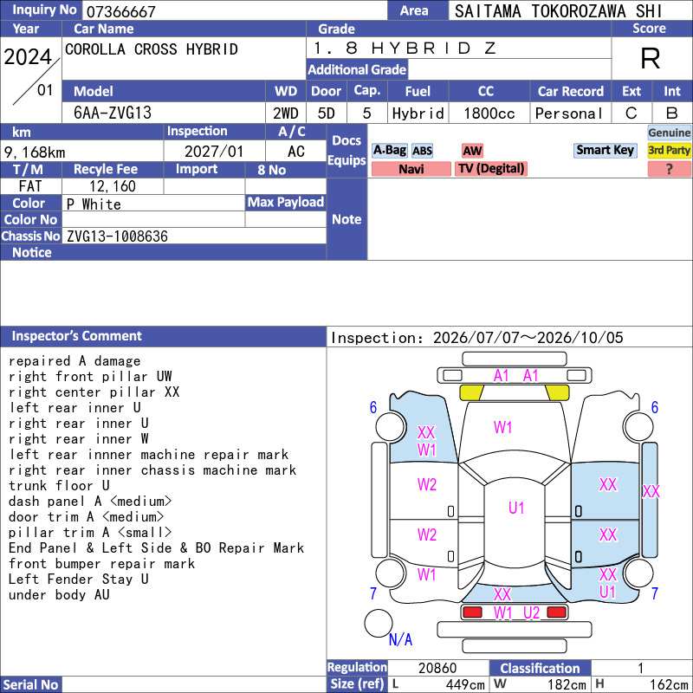
Task: Click the N/A spare tire circle
Action: click(x=379, y=623)
